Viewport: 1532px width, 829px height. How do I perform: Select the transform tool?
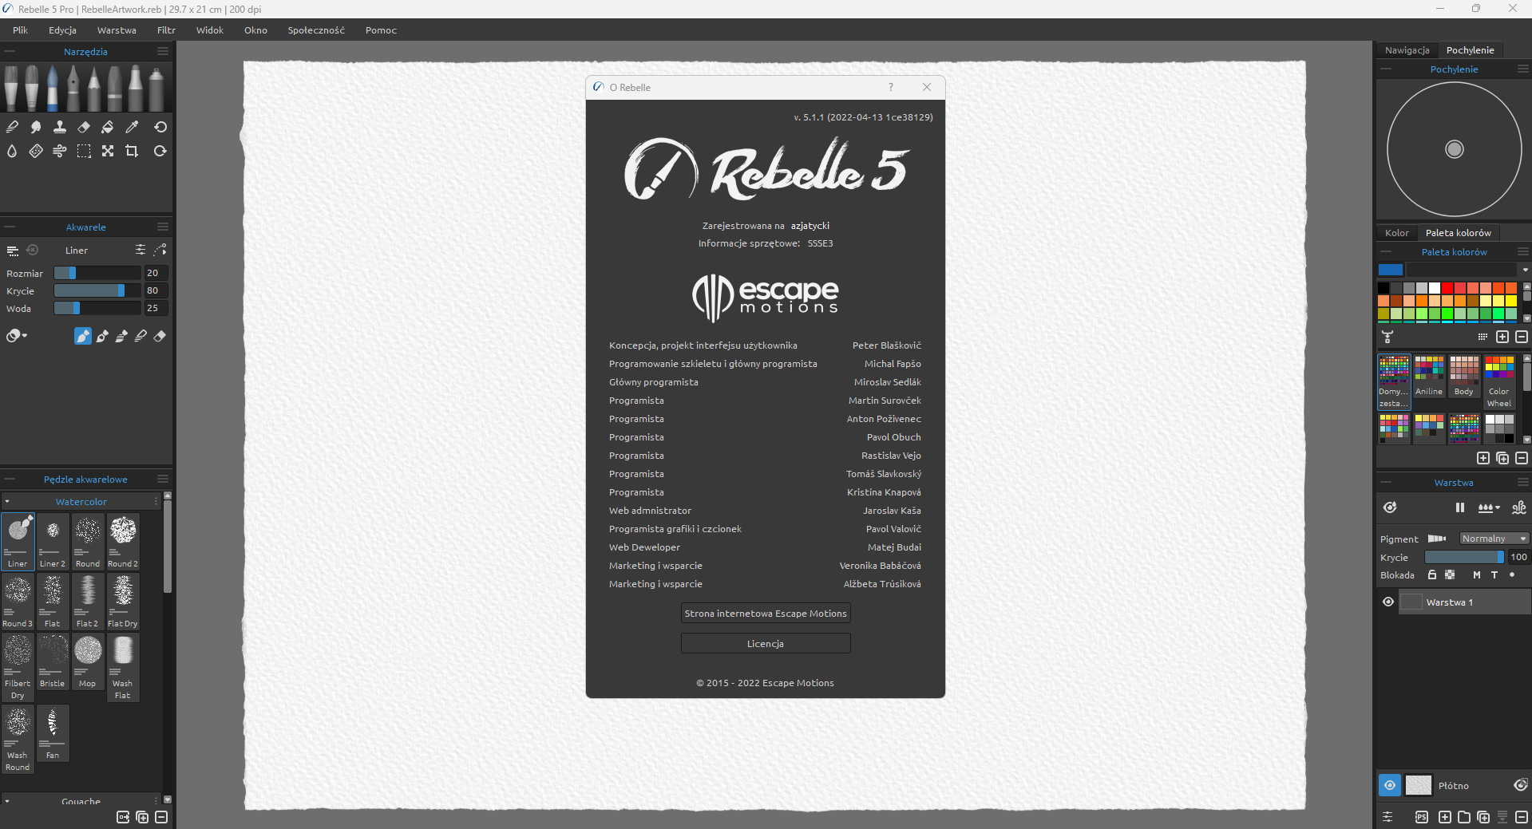click(108, 151)
